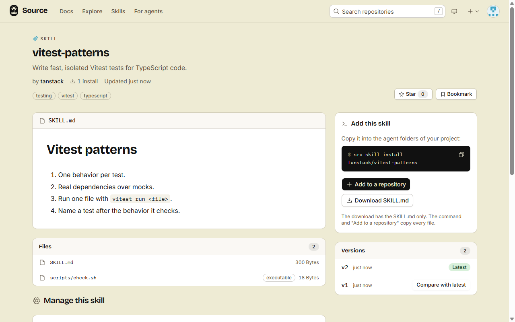This screenshot has width=515, height=322.
Task: Copy the install command with the copy icon
Action: [461, 155]
